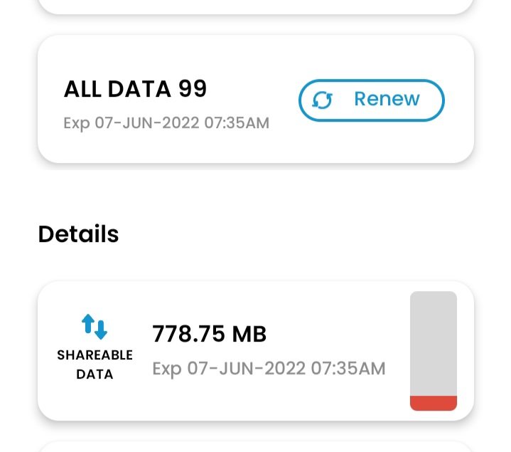This screenshot has height=452, width=511.
Task: Click the red filled portion of usage bar
Action: tap(434, 403)
